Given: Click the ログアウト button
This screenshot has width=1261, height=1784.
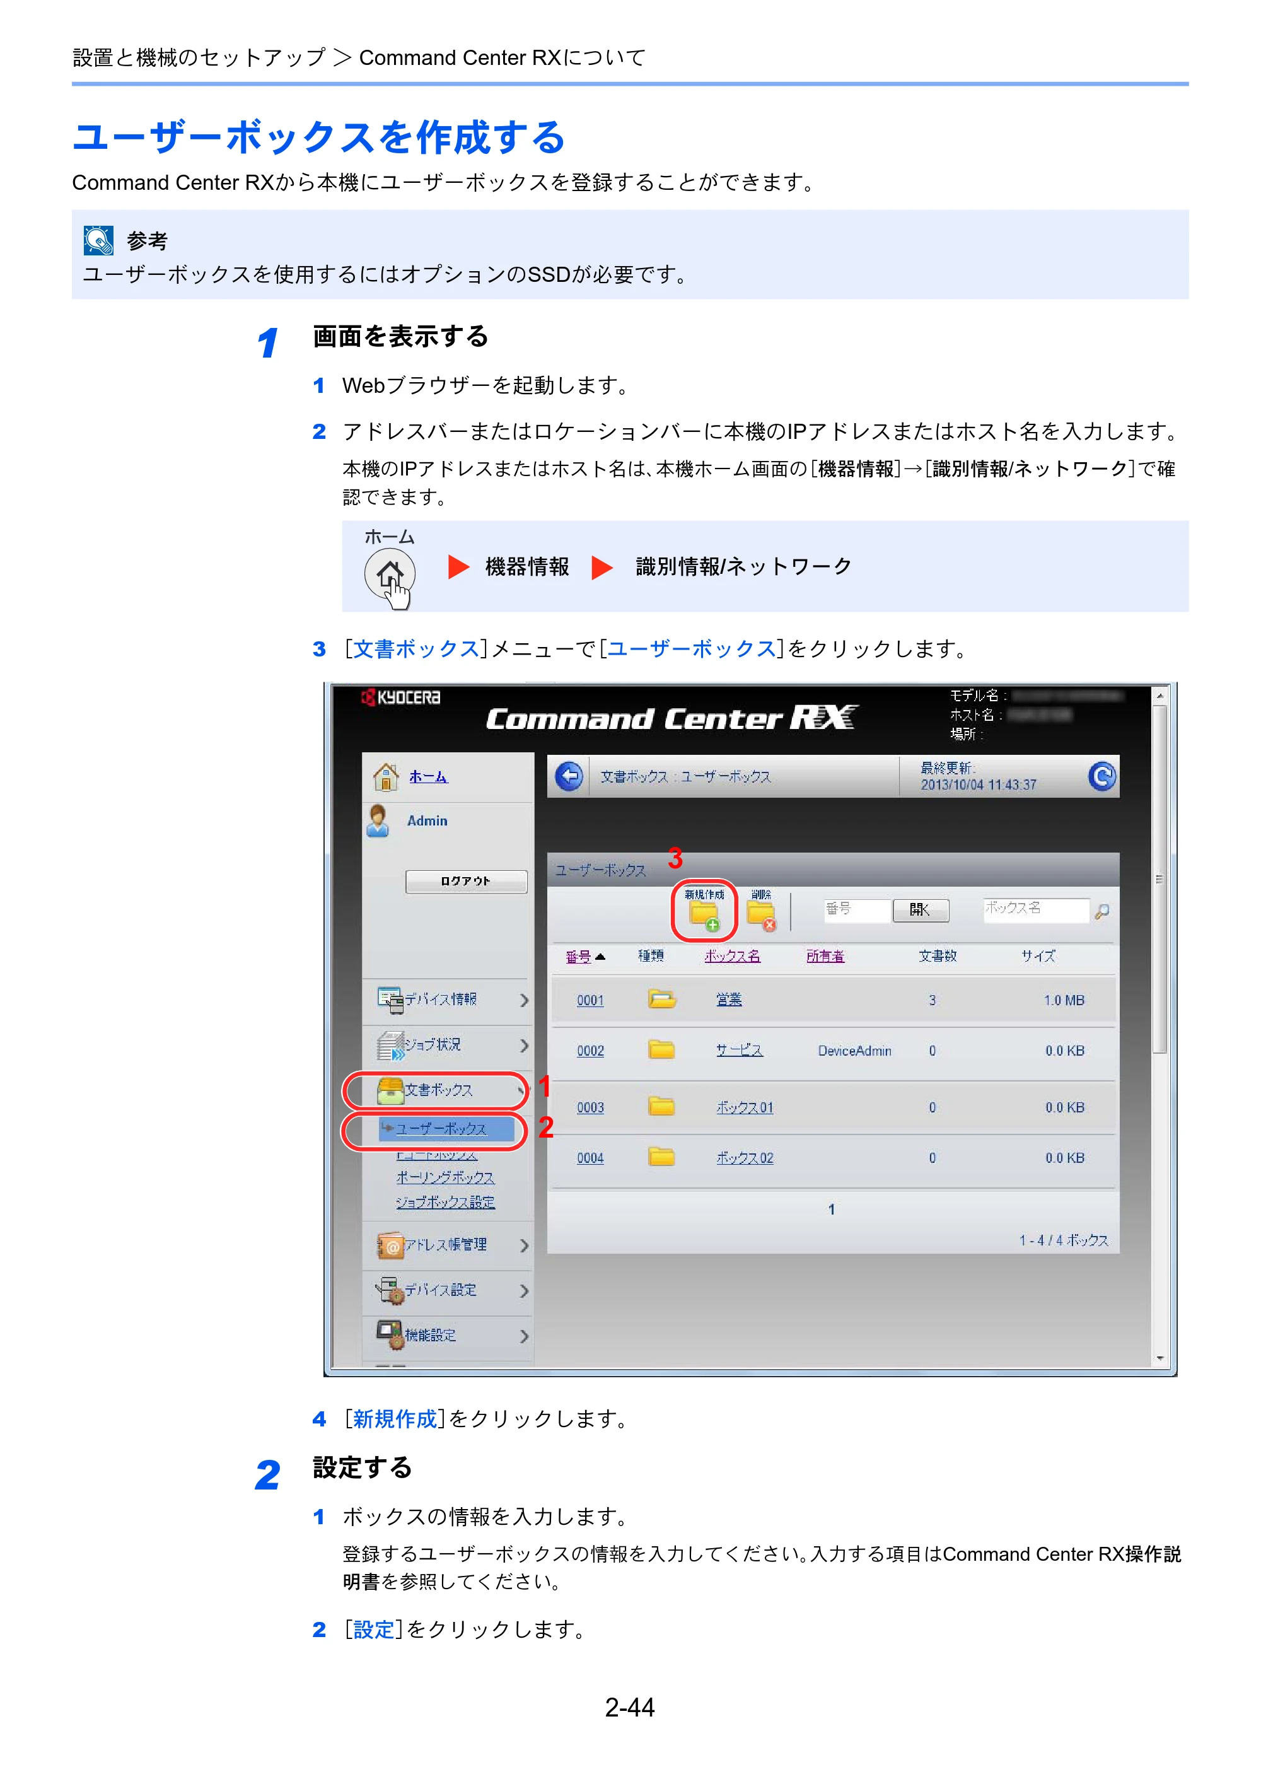Looking at the screenshot, I should [465, 881].
